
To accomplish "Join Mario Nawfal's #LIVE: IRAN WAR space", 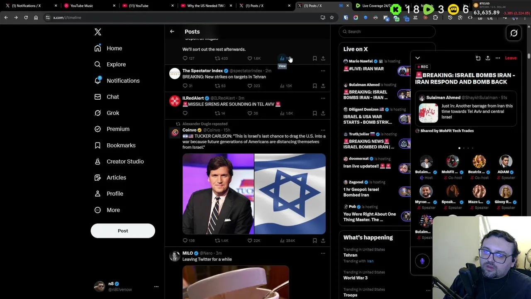I will click(x=363, y=69).
